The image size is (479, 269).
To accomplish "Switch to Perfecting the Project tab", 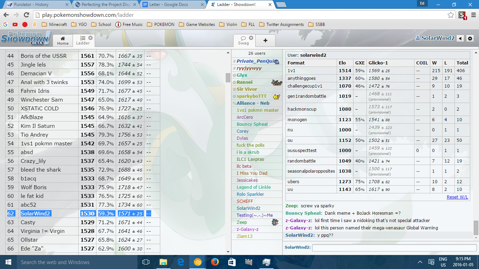I will 104,5.
